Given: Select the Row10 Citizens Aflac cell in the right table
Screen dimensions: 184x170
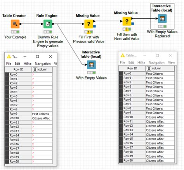Looking at the screenshot, I should click(x=160, y=117).
